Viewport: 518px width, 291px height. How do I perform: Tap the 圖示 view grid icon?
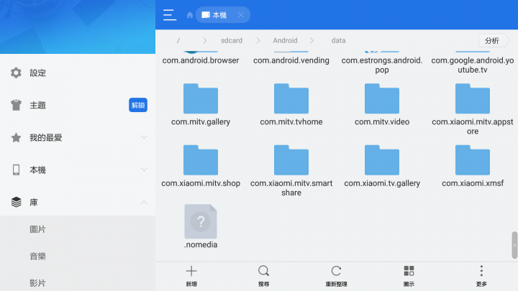point(409,271)
